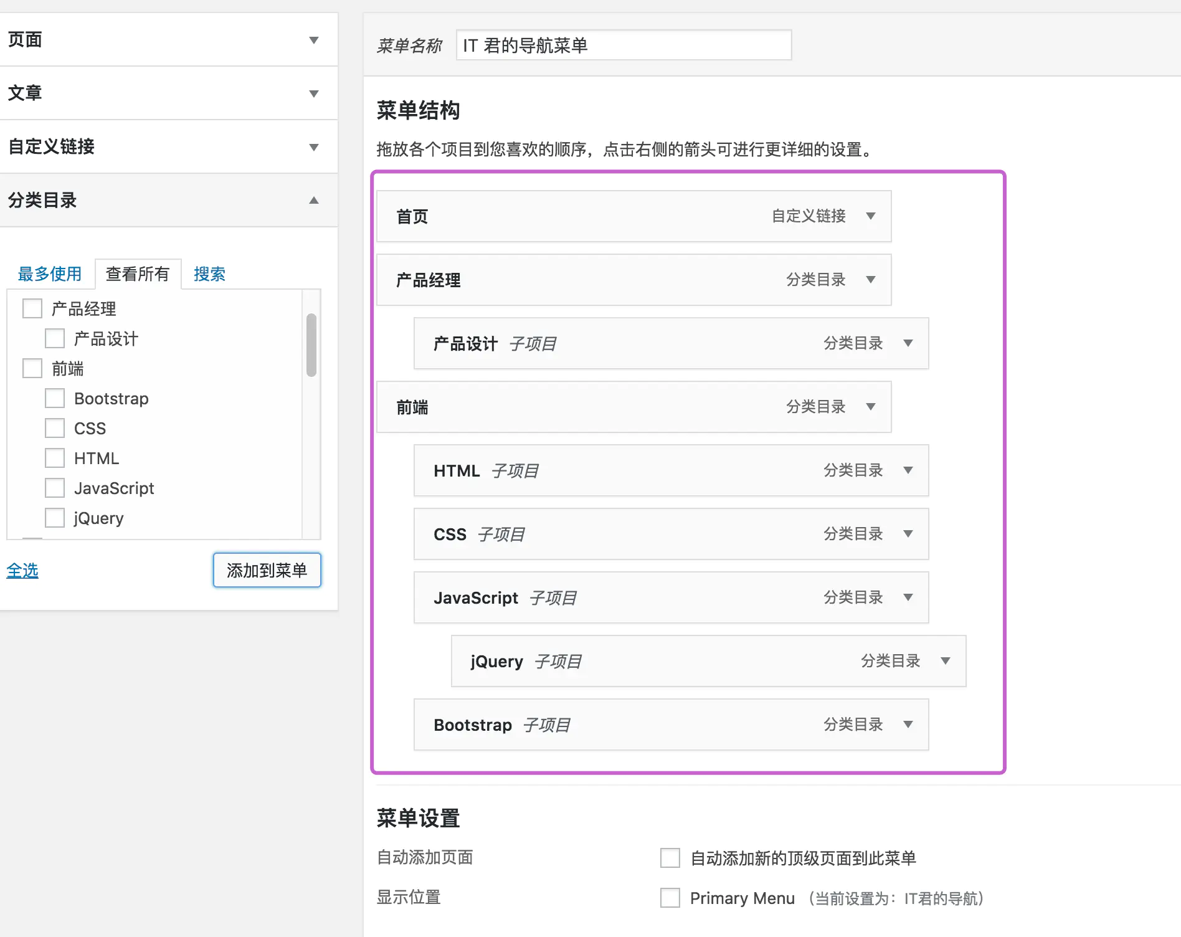The height and width of the screenshot is (937, 1181).
Task: Select the 产品设计 sub item bar
Action: point(671,343)
